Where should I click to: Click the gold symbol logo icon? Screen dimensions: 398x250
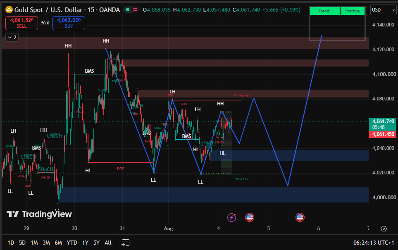[9, 10]
